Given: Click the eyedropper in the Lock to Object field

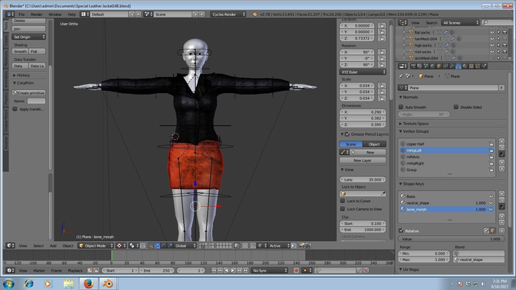Looking at the screenshot, I should [x=383, y=194].
